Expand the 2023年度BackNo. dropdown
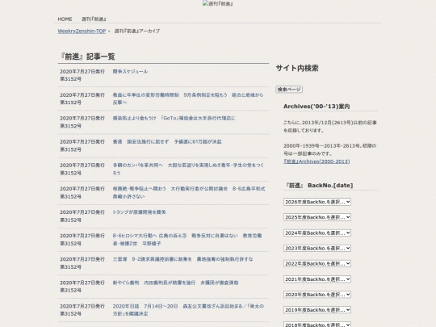436x327 pixels. point(317,248)
